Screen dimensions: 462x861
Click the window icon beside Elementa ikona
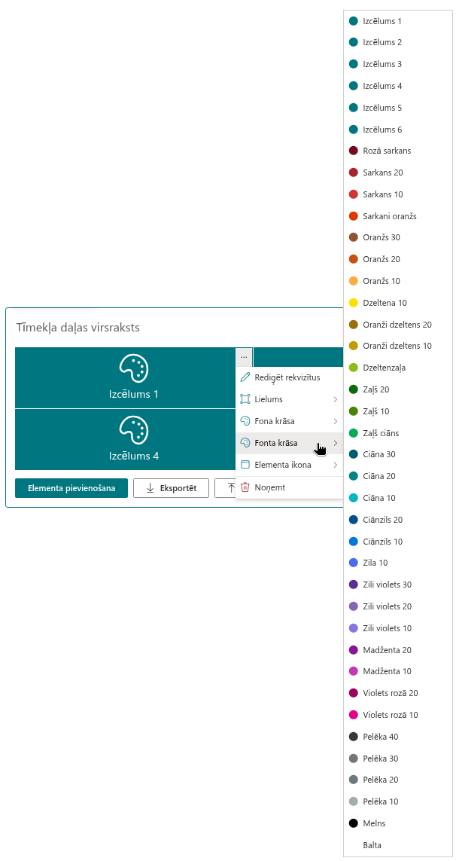click(245, 465)
